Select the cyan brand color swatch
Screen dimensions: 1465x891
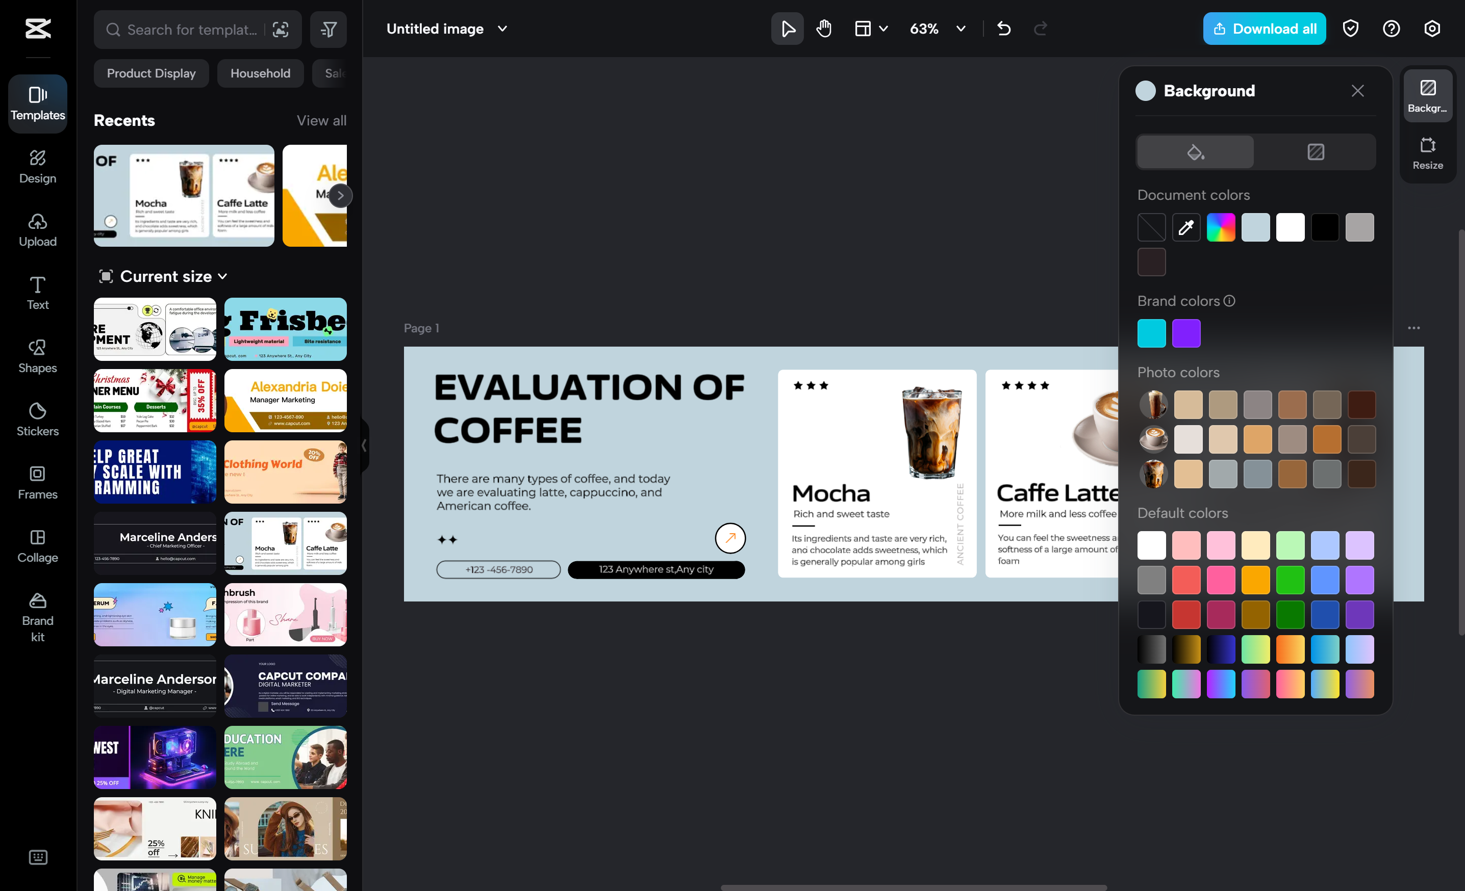pyautogui.click(x=1151, y=333)
